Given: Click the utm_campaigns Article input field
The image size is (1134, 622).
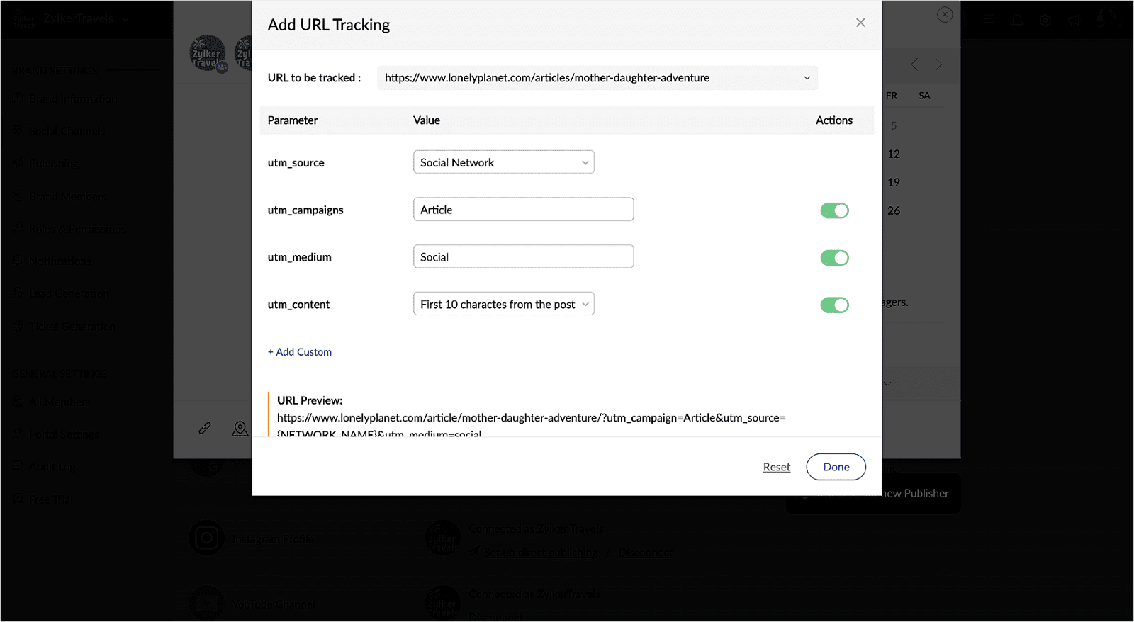Looking at the screenshot, I should pos(523,209).
